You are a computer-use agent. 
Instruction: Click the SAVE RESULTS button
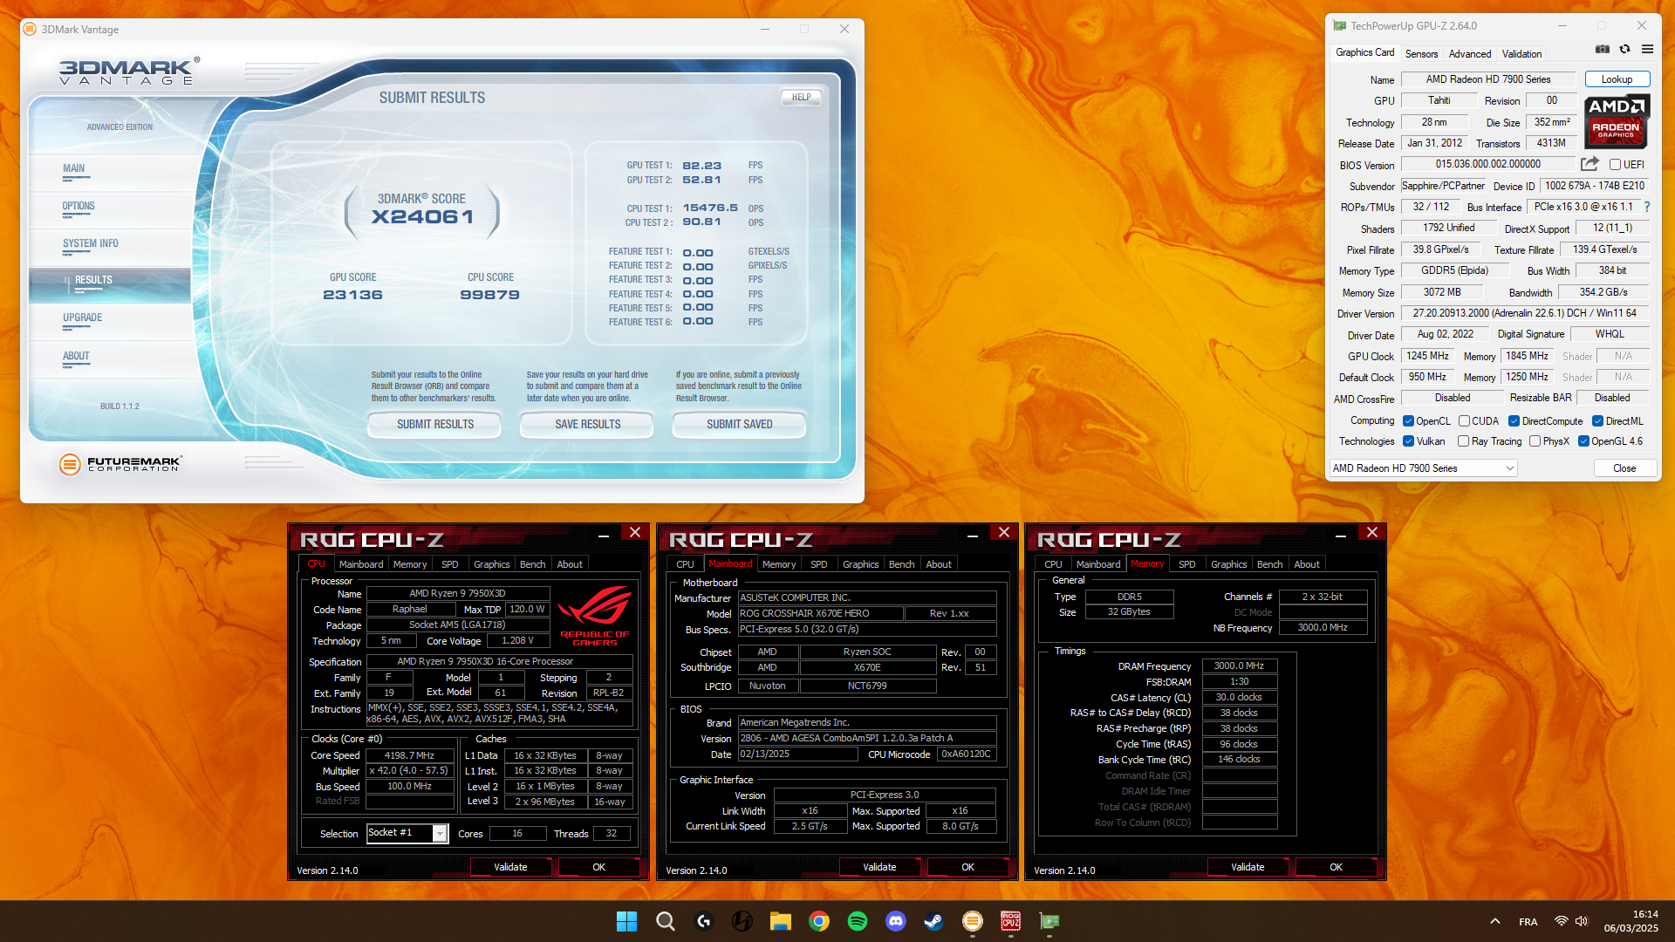588,424
